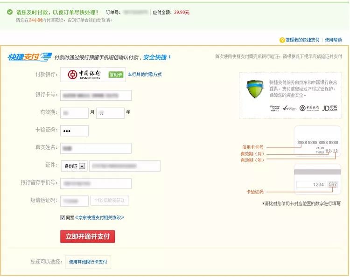Click the 安全快捷！ text
Screen dimensions: 350x277
[x=157, y=57]
